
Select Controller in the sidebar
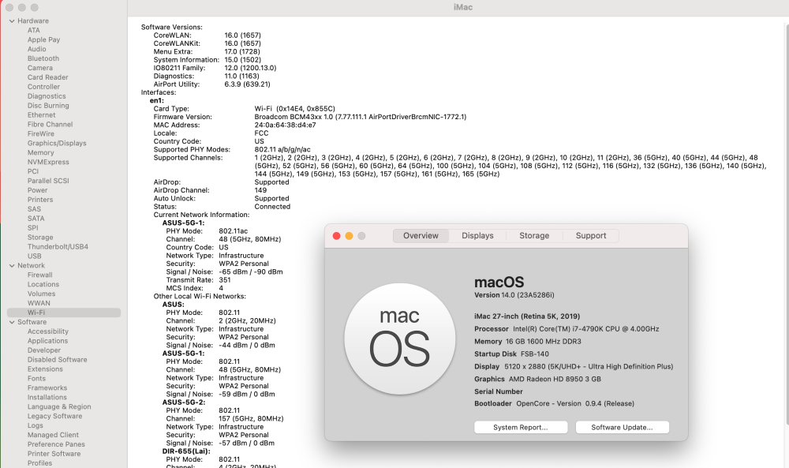point(43,87)
